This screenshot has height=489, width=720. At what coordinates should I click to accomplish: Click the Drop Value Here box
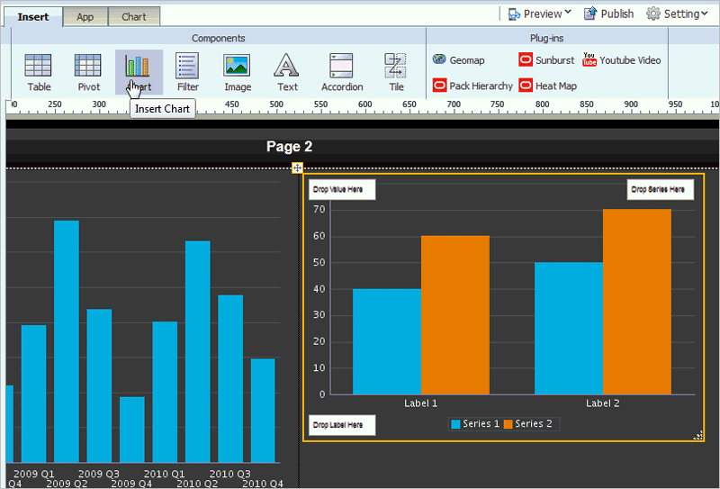click(342, 189)
